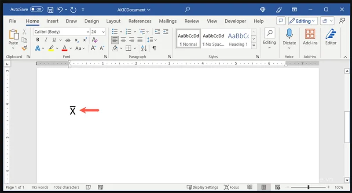Switch to Print Layout view
This screenshot has width=352, height=193.
tap(264, 187)
